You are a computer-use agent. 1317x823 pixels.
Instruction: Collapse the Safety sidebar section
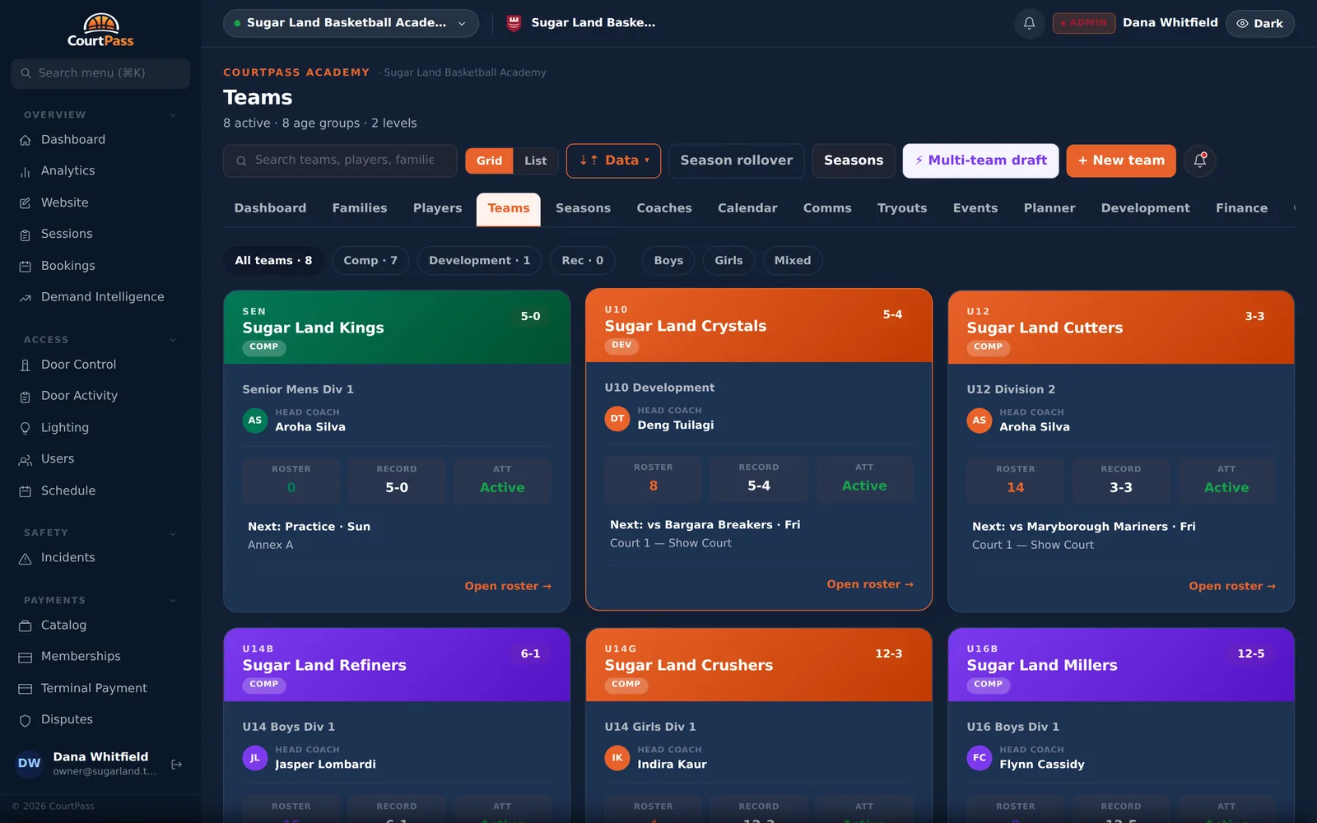(x=173, y=533)
